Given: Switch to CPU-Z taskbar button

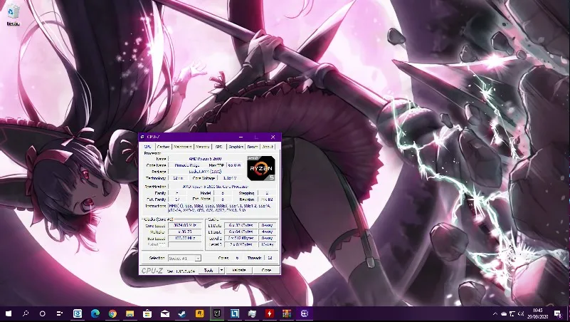Looking at the screenshot, I should pyautogui.click(x=305, y=313).
